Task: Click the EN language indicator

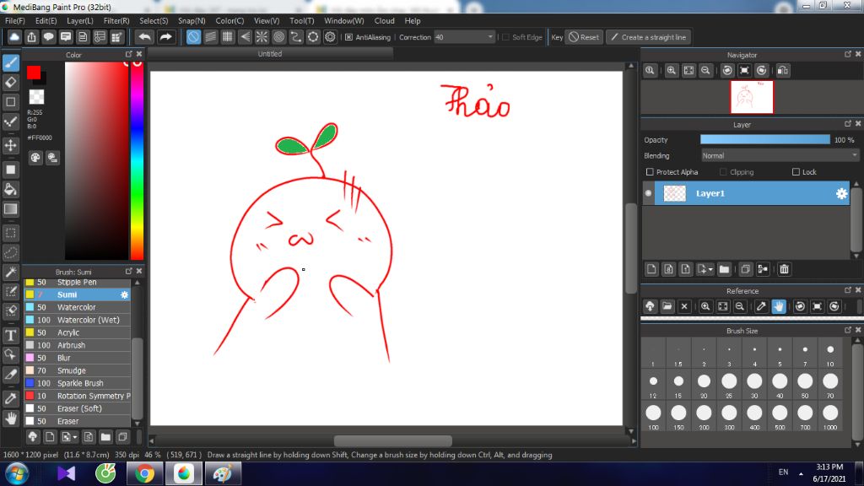Action: [783, 472]
